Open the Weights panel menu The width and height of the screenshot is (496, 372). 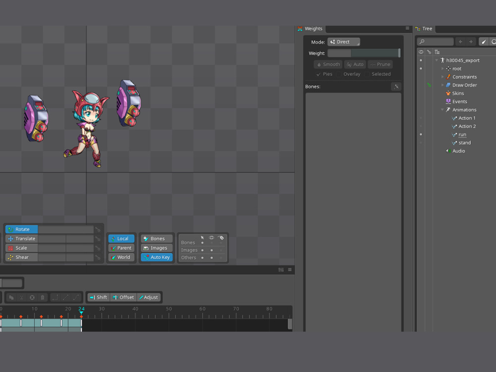pos(407,28)
